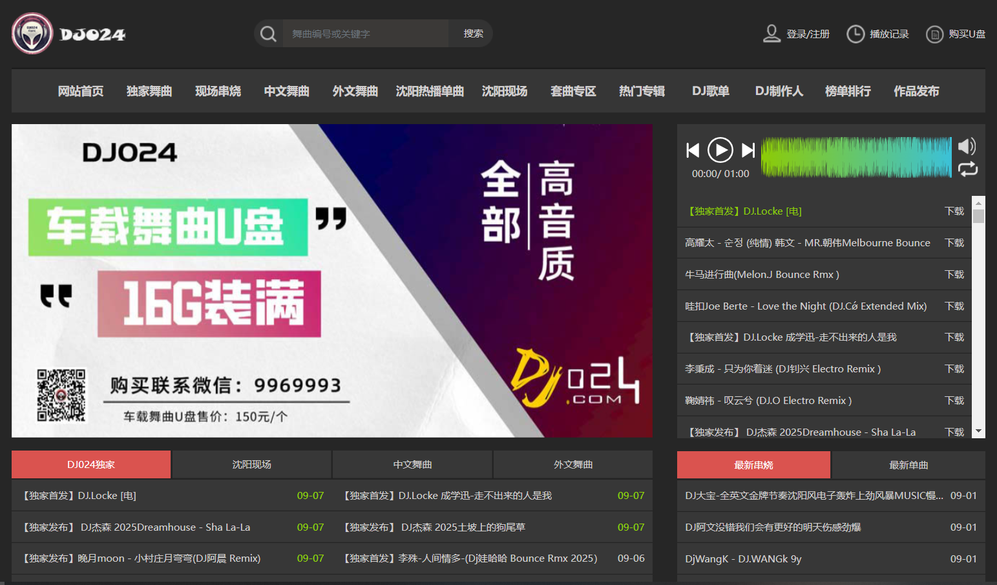The image size is (997, 585).
Task: Open 套曲专区 navigation item
Action: pyautogui.click(x=573, y=91)
